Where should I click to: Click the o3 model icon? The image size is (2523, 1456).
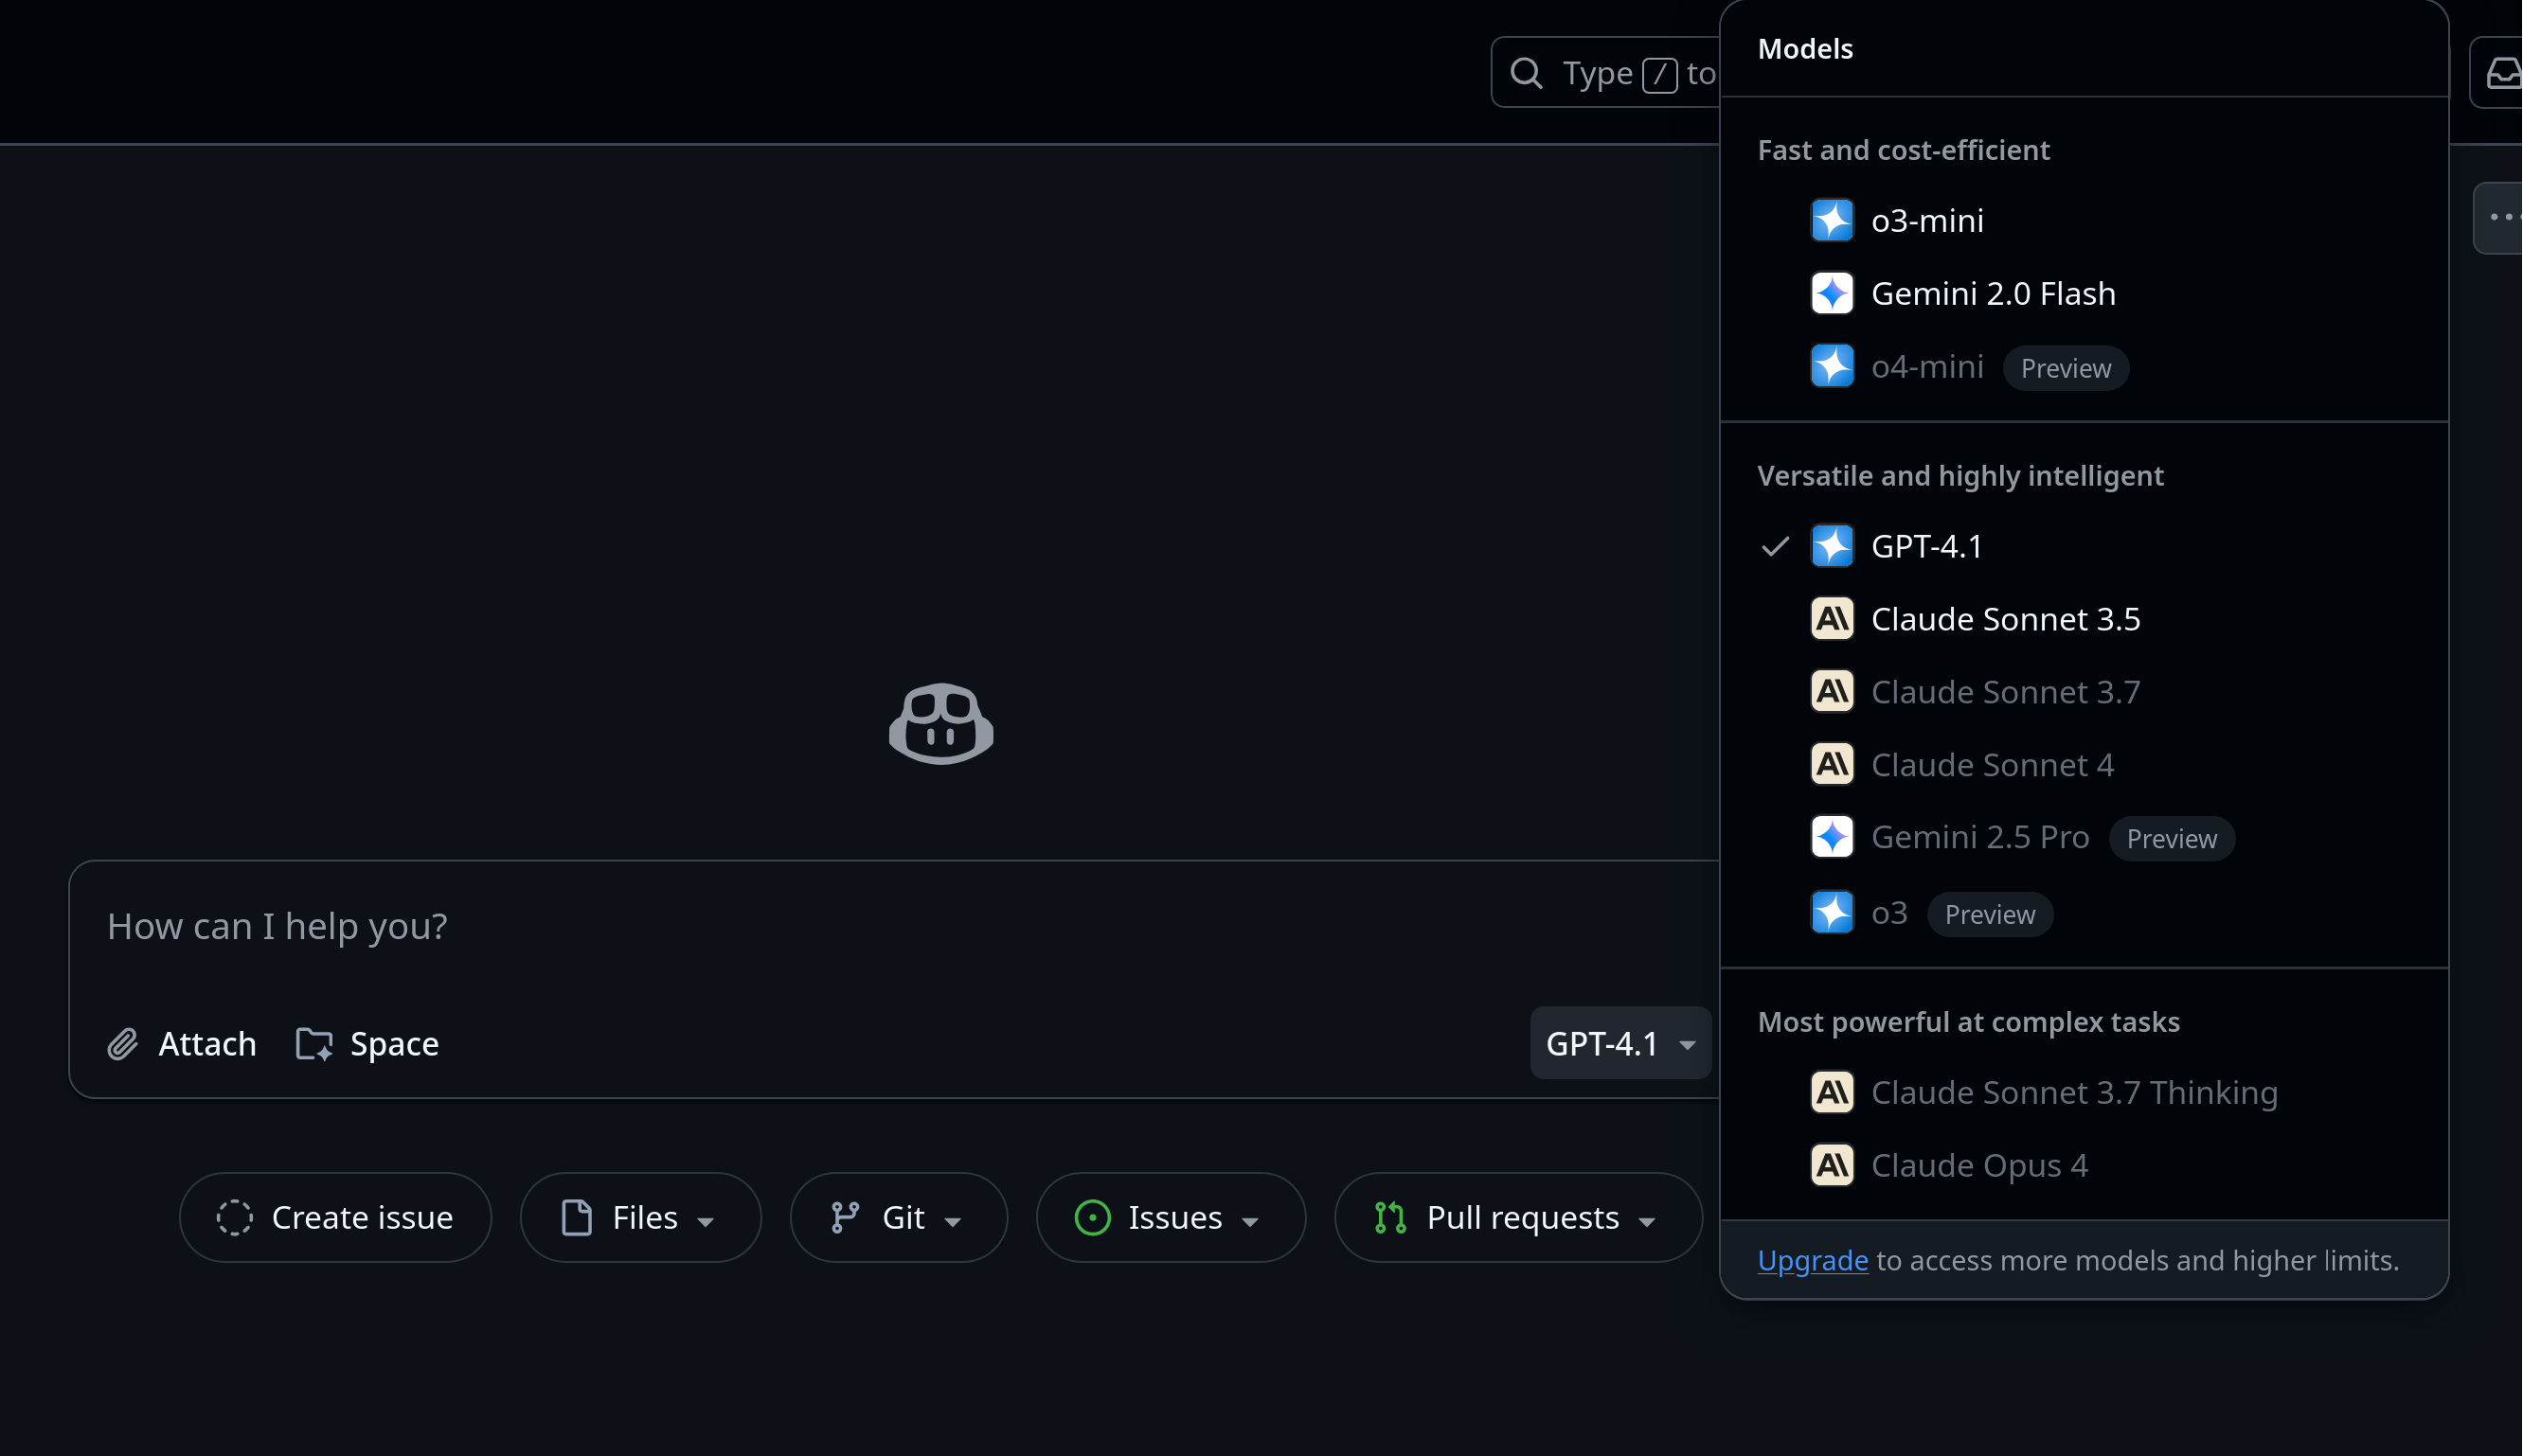tap(1832, 913)
